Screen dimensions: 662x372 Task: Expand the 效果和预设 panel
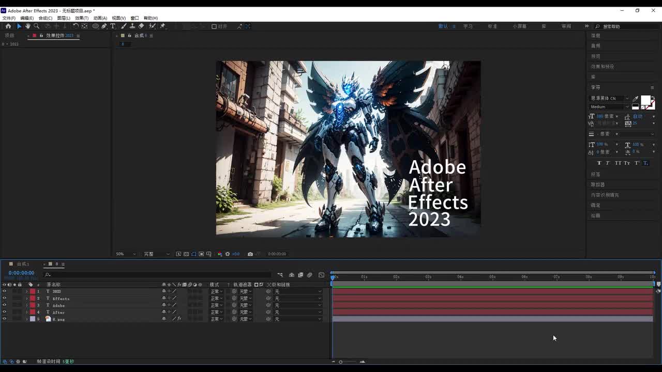pyautogui.click(x=603, y=67)
